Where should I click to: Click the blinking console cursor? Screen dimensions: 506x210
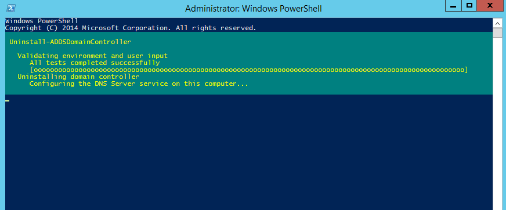7,100
